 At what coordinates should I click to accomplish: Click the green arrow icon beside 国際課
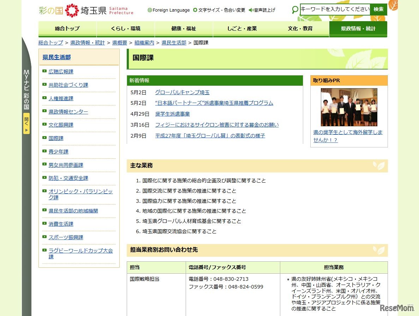click(44, 138)
